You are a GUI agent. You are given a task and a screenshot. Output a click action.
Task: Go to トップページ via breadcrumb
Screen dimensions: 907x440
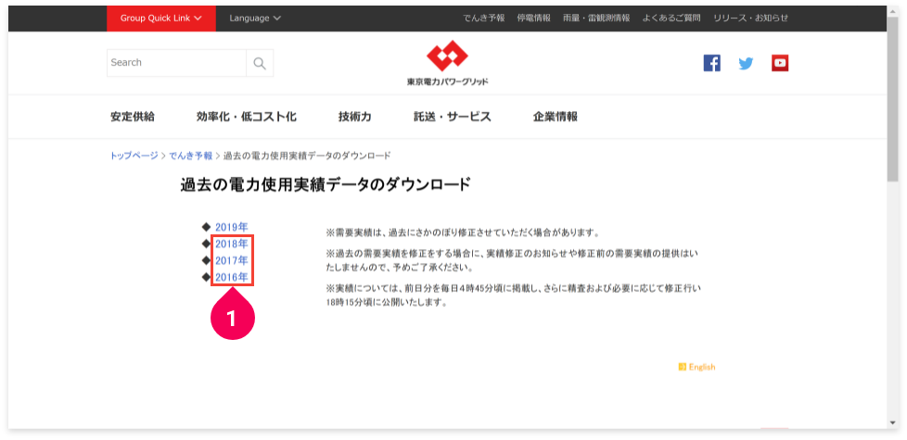134,156
